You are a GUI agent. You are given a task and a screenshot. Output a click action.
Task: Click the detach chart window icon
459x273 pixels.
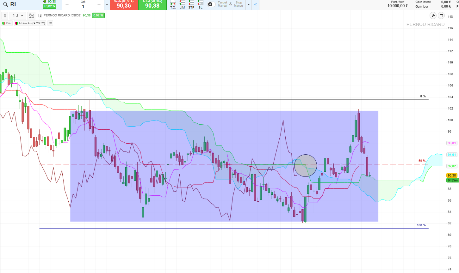click(441, 15)
